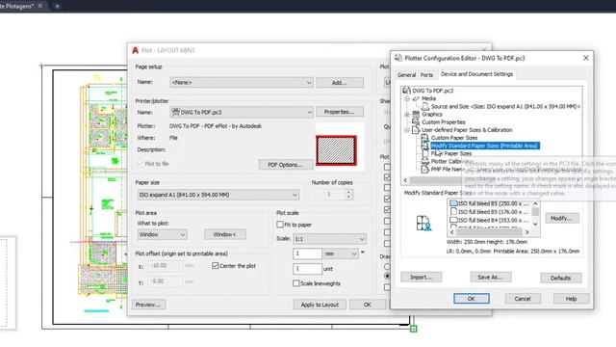Image resolution: width=616 pixels, height=347 pixels.
Task: Click left arrow of tree view horizontal scrollbar
Action: click(405, 180)
